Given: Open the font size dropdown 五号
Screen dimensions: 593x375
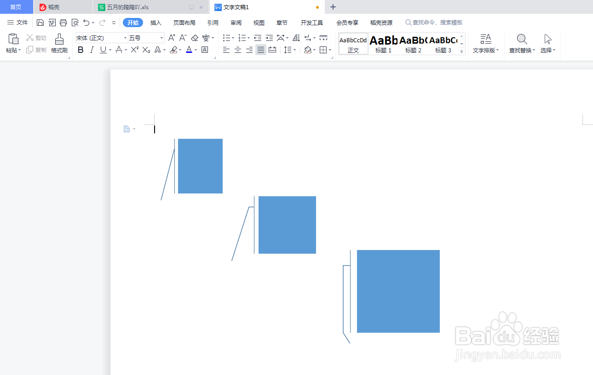Looking at the screenshot, I should (161, 38).
